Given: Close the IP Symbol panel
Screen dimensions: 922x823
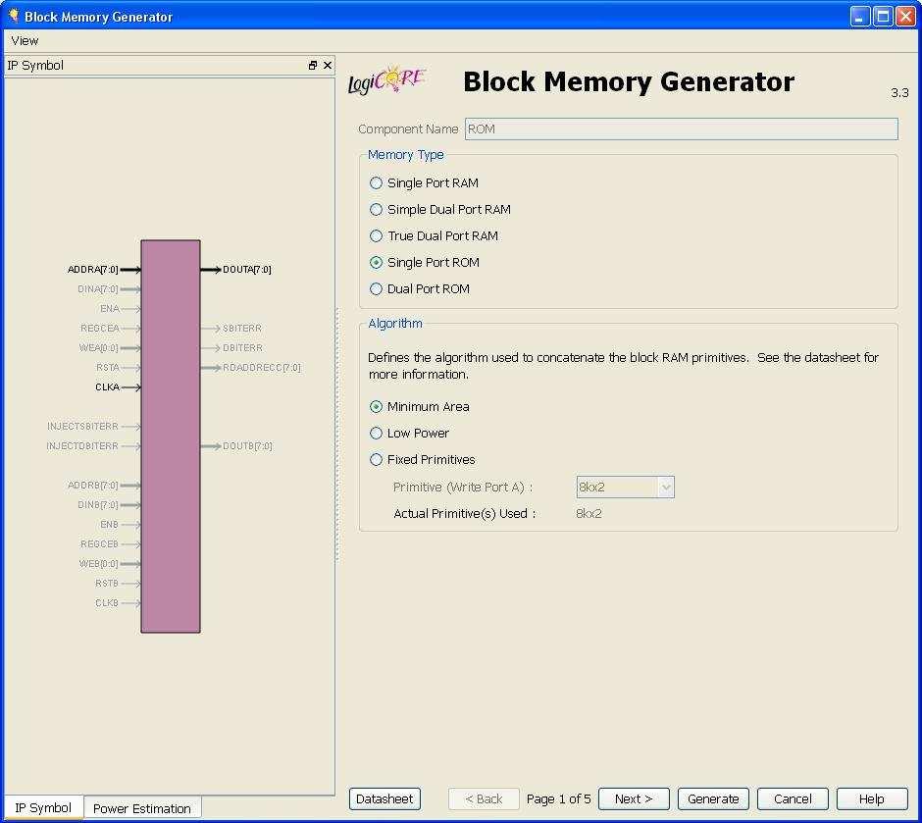Looking at the screenshot, I should click(x=328, y=66).
